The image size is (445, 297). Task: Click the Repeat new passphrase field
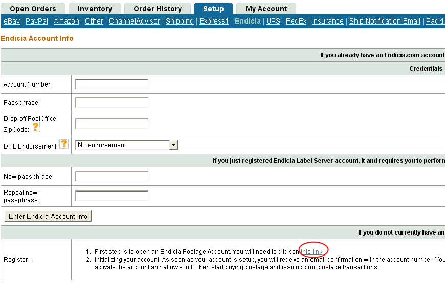112,196
